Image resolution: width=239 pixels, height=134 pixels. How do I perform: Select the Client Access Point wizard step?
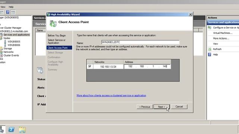(x=59, y=48)
